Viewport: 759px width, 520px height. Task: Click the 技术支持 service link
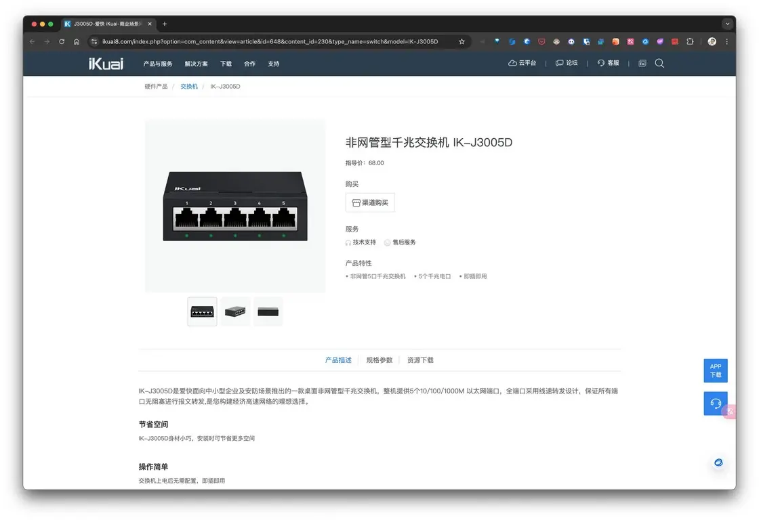tap(361, 242)
